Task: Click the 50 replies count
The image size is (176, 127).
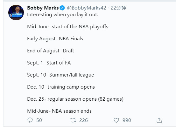Action: 39,120
